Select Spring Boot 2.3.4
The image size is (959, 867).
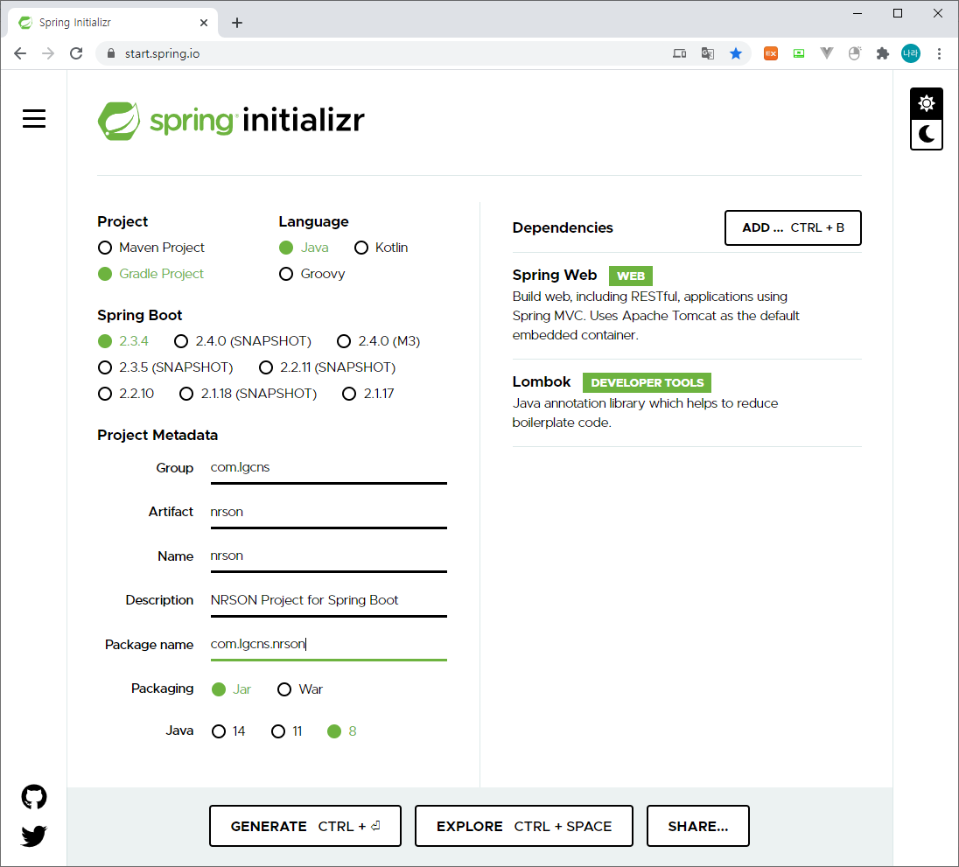point(122,341)
